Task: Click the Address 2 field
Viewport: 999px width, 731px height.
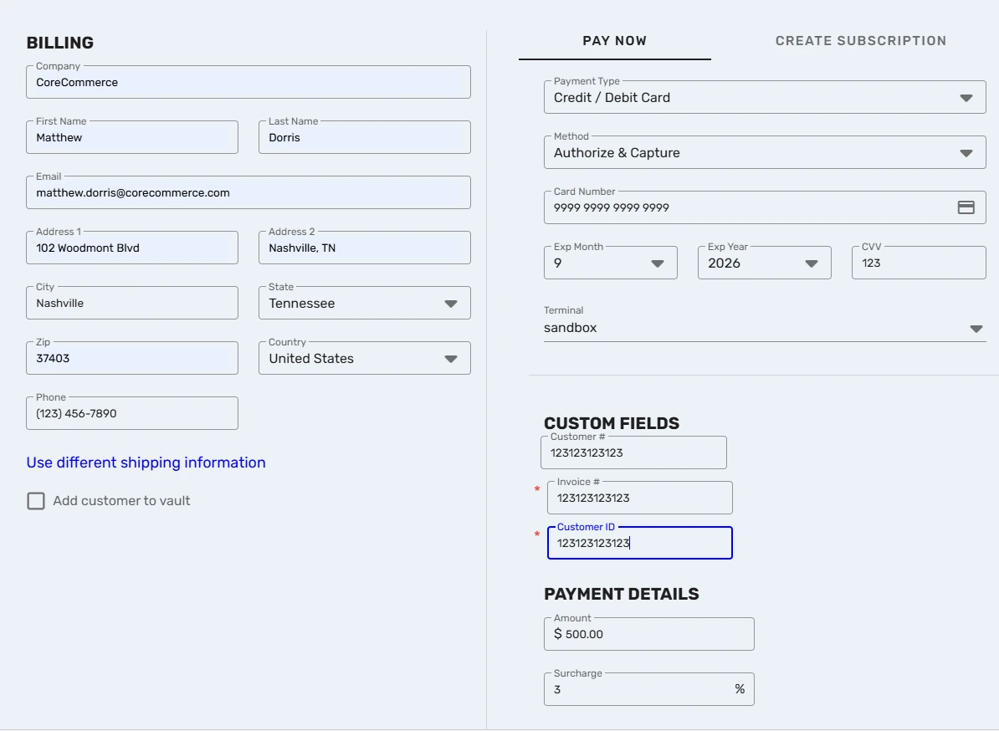Action: 365,248
